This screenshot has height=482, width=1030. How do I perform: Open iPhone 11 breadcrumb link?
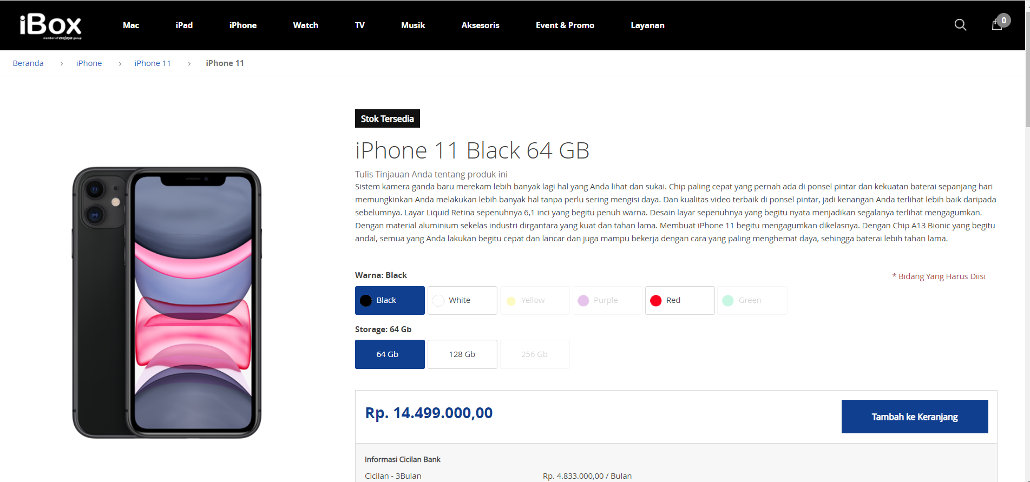pos(153,63)
